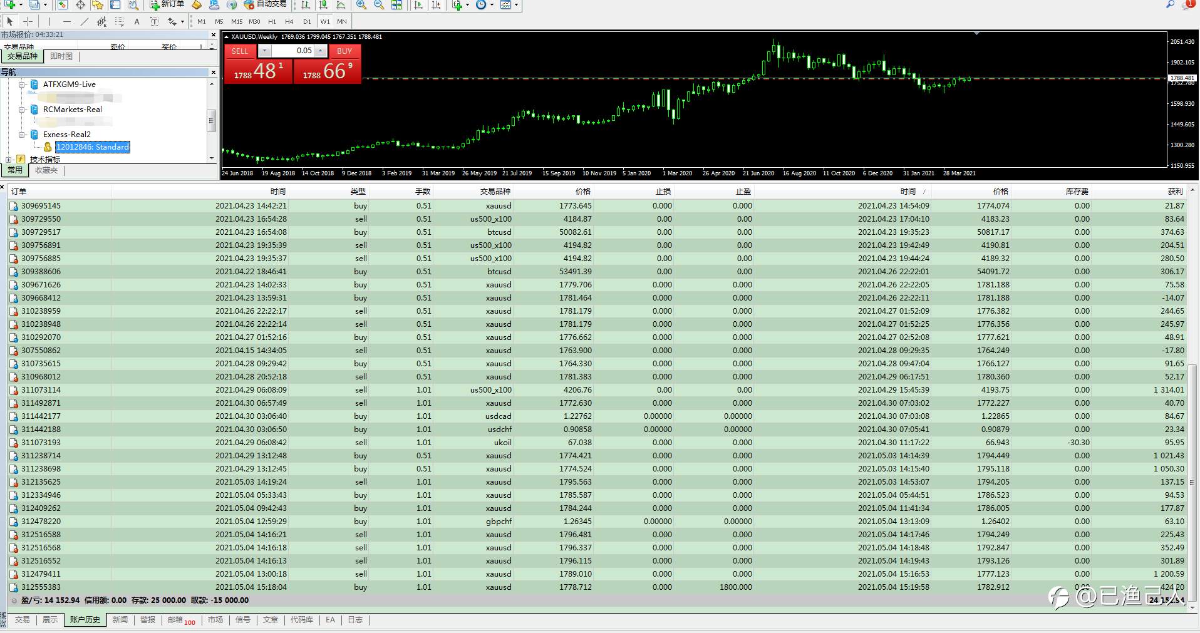Viewport: 1200px width, 633px height.
Task: Click the 0.05 lot volume field
Action: (x=292, y=51)
